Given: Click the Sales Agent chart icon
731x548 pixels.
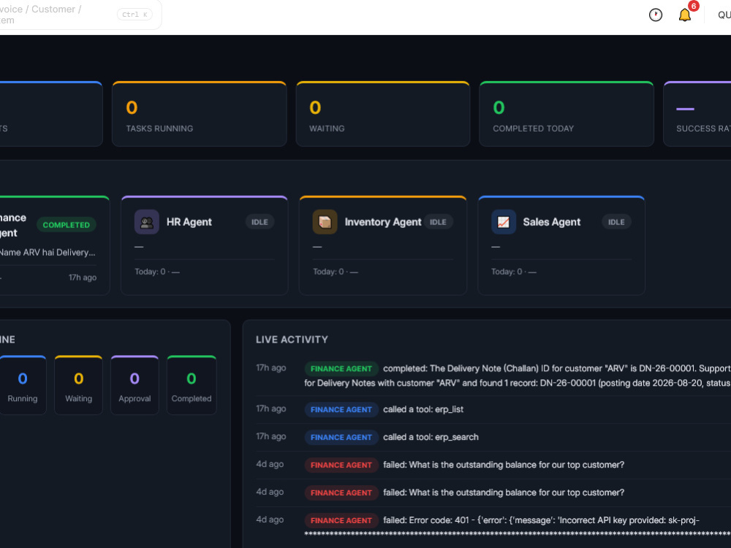Looking at the screenshot, I should [x=504, y=222].
